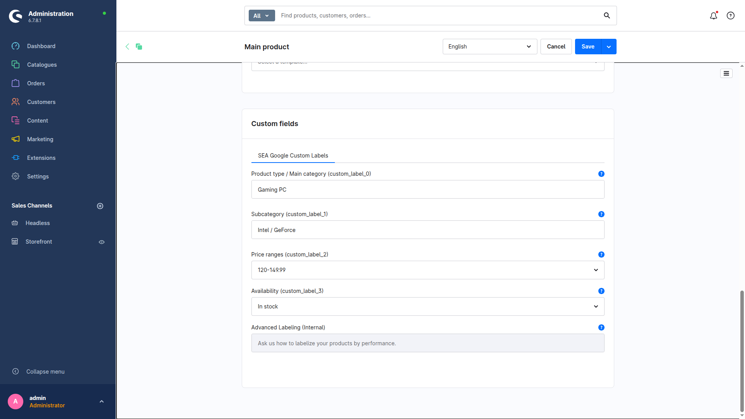Open the English language dropdown
The height and width of the screenshot is (419, 745).
coord(490,47)
